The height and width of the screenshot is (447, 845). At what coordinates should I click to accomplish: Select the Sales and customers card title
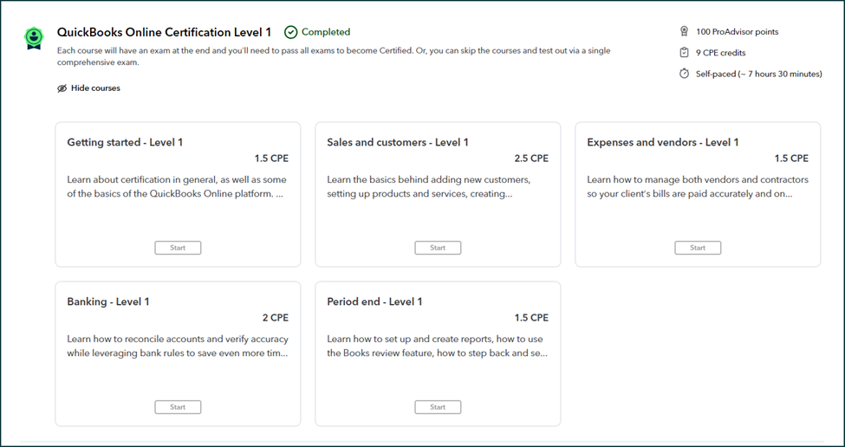click(x=398, y=142)
